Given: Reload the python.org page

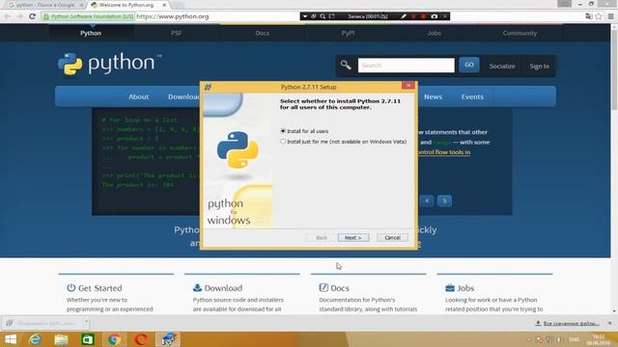Looking at the screenshot, I should 32,16.
